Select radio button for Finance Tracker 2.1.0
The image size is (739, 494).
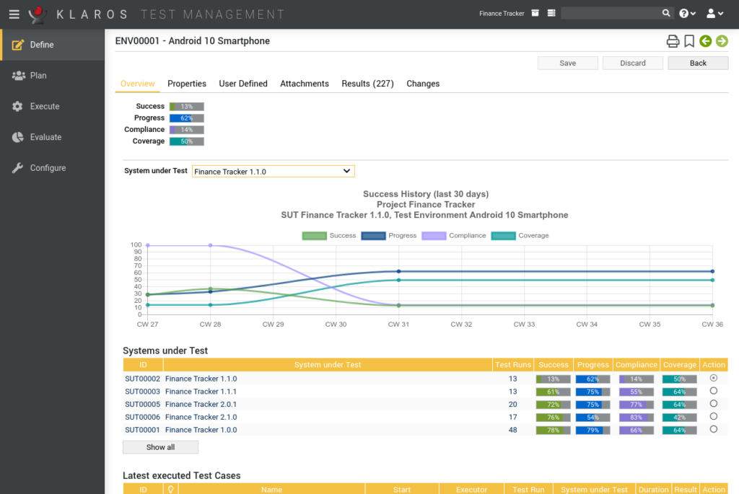click(x=714, y=416)
